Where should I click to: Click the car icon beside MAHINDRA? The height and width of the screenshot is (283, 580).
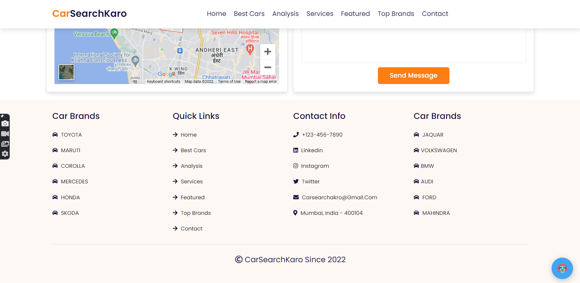pyautogui.click(x=416, y=213)
